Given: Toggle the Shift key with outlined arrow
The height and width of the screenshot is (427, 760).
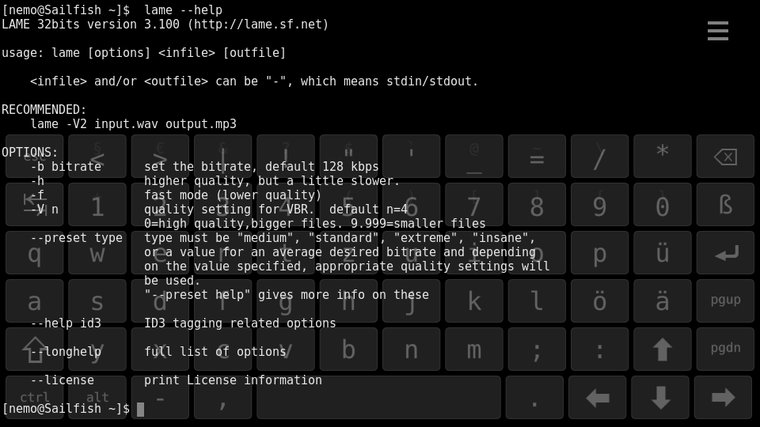Looking at the screenshot, I should click(x=35, y=349).
